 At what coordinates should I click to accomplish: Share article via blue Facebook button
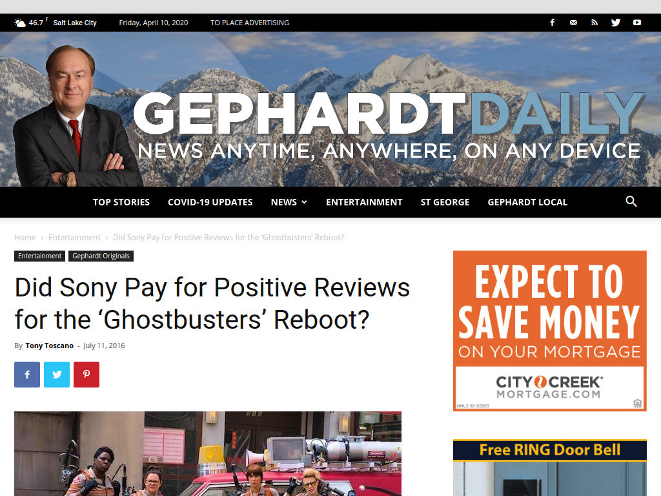tap(27, 375)
